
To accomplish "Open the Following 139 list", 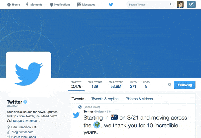I will coord(95,84).
